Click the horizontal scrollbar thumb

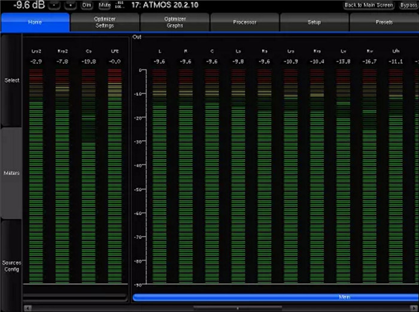(x=238, y=308)
